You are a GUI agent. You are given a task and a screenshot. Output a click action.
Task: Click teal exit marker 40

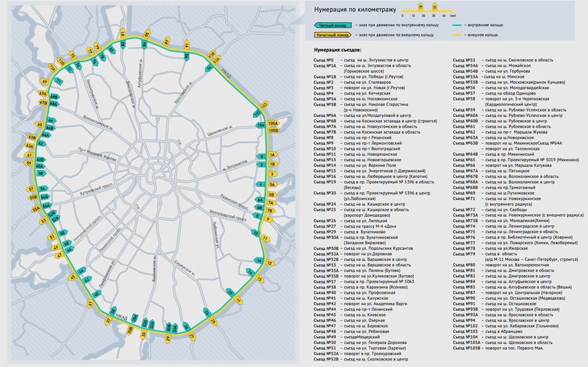click(x=97, y=294)
